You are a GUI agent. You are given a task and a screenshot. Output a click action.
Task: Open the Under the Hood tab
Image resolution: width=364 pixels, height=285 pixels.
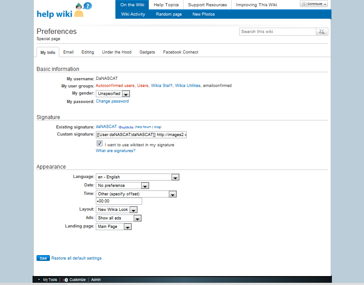point(117,52)
